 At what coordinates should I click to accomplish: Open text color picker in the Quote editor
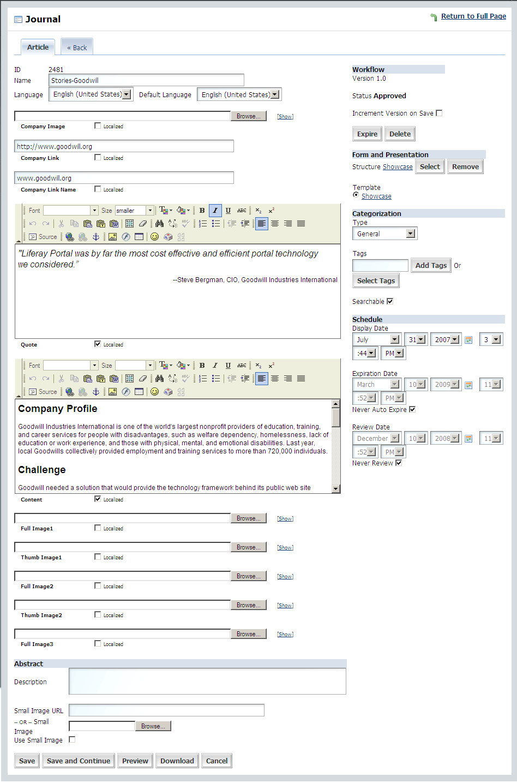[165, 211]
